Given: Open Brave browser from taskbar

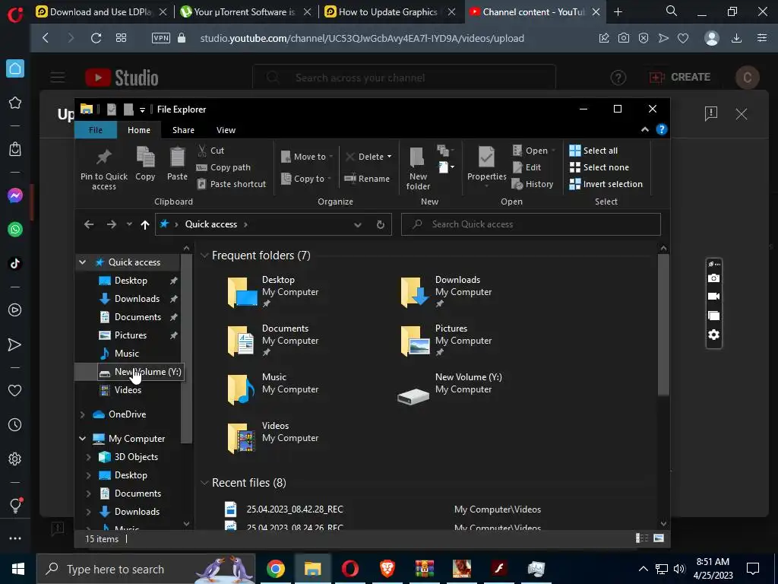Looking at the screenshot, I should pyautogui.click(x=387, y=569).
